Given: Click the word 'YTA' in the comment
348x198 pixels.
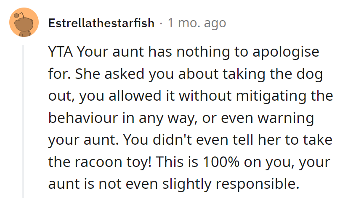Looking at the screenshot, I should point(61,53).
